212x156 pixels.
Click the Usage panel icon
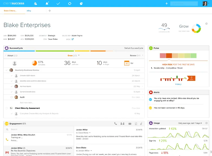151,123
